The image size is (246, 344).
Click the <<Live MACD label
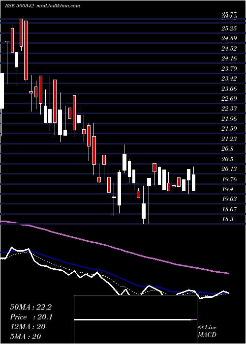click(207, 331)
